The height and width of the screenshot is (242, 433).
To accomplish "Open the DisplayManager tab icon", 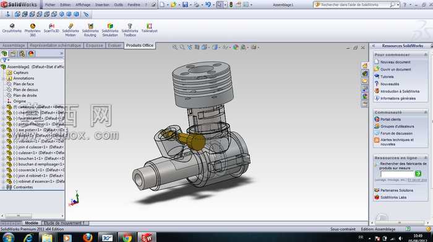I will (x=31, y=54).
